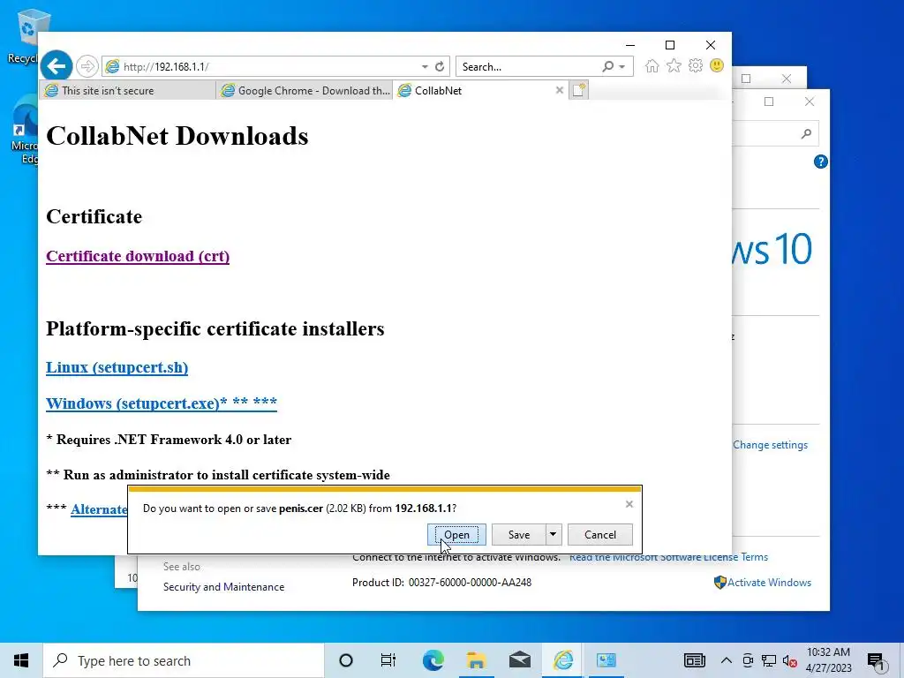Screen dimensions: 904x678
Task: Open the Windows (setupcert.exe) link
Action: point(162,403)
